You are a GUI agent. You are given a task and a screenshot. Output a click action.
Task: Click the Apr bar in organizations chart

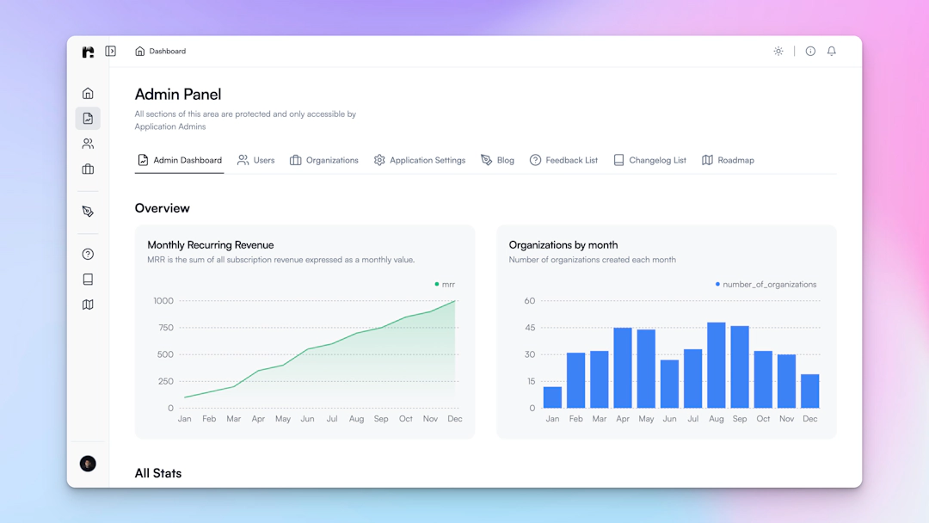(623, 368)
